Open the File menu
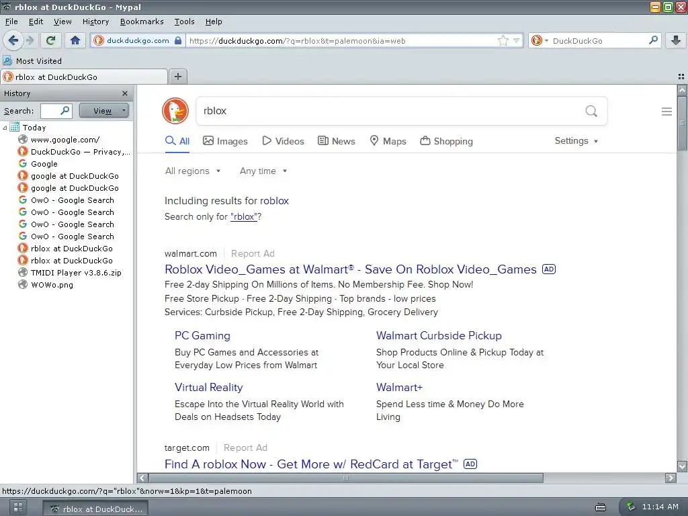 click(x=11, y=21)
